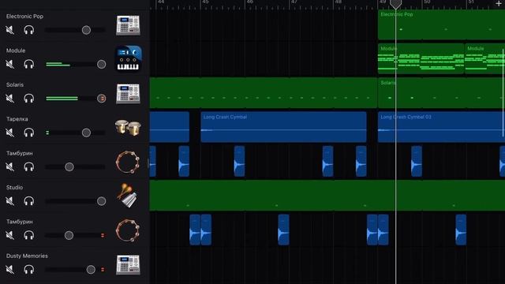
Task: Tap the playhead handle on the ruler
Action: click(x=396, y=4)
